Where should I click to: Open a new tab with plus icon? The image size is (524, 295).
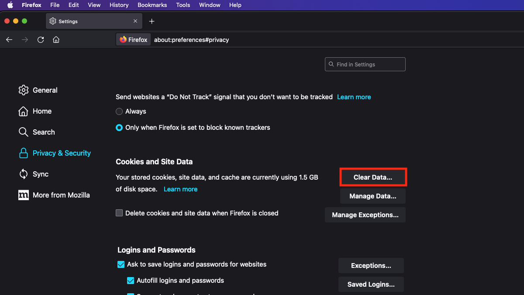coord(152,21)
